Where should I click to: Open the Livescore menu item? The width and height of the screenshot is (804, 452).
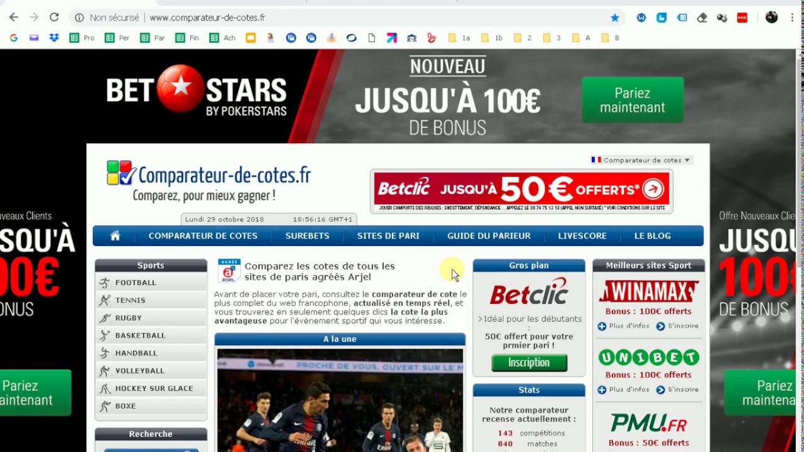coord(582,235)
